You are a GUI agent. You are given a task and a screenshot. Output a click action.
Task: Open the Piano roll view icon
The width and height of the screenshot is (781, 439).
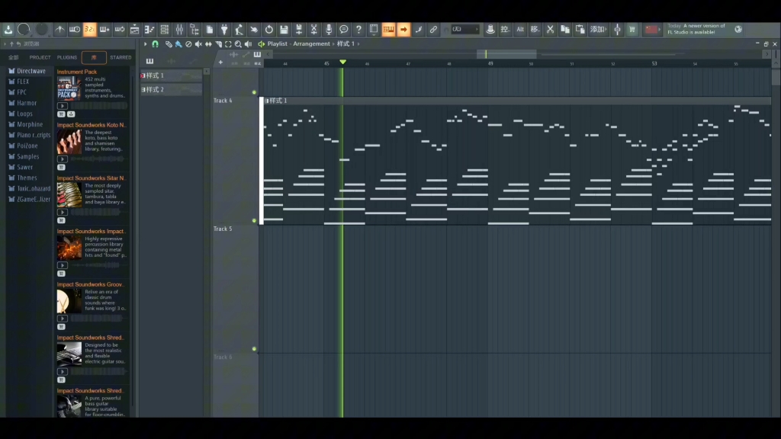tap(149, 30)
